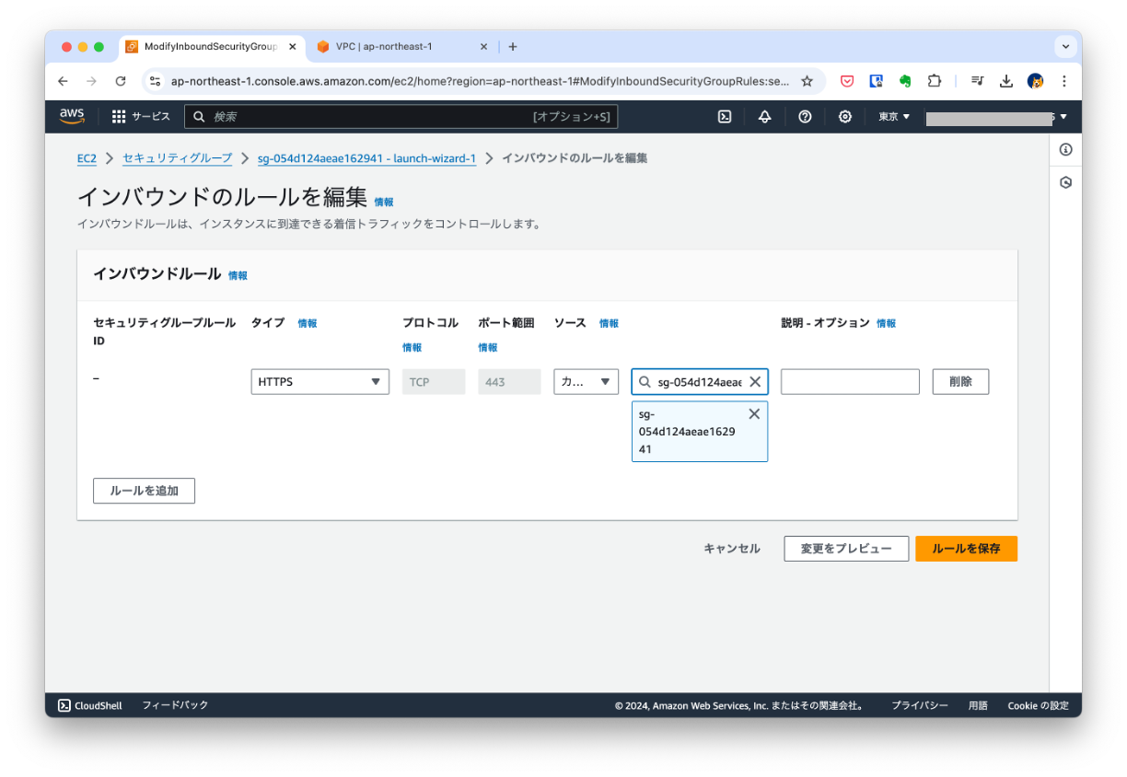Viewport: 1127px width, 777px height.
Task: Go to セキュリティグループ breadcrumb link
Action: [x=178, y=158]
